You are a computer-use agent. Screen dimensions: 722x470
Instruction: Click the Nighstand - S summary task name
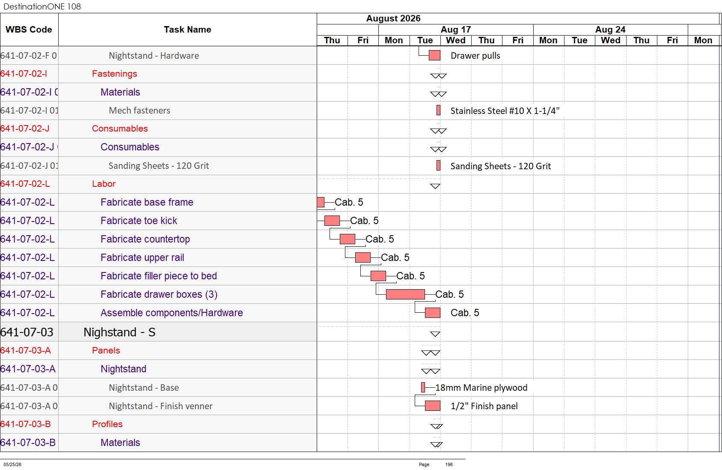point(119,332)
